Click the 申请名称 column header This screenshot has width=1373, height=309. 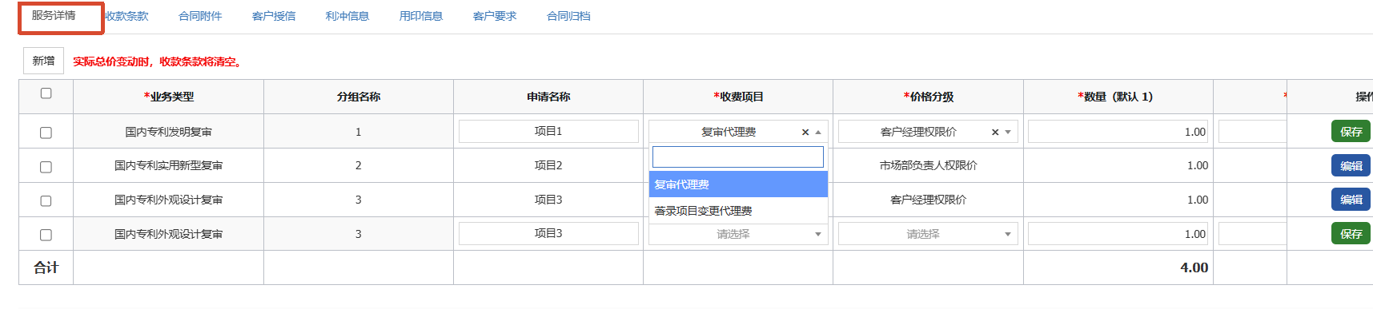tap(548, 97)
